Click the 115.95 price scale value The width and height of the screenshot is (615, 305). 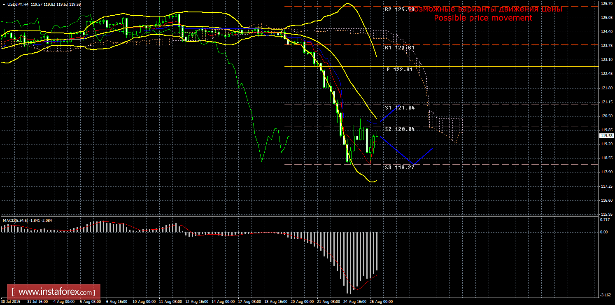[606, 214]
